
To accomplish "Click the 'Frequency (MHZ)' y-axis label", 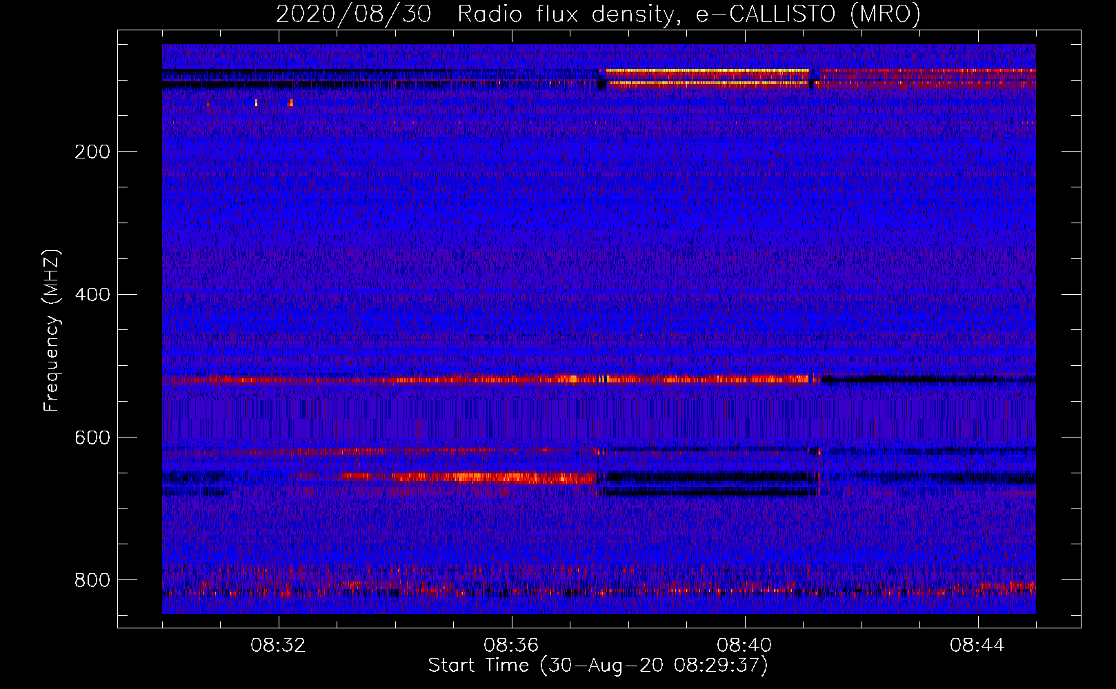I will tap(52, 330).
